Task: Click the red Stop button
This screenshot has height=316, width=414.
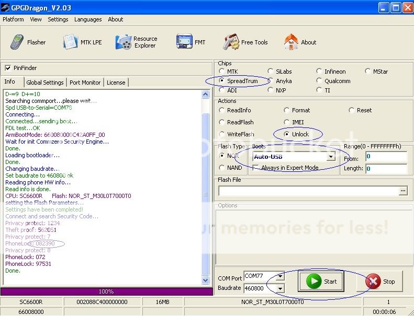Action: point(379,282)
